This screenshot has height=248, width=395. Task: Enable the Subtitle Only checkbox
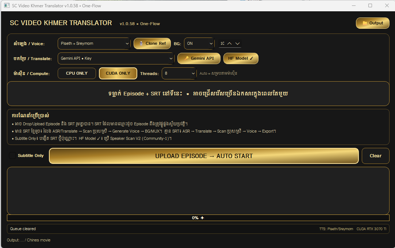[12, 156]
